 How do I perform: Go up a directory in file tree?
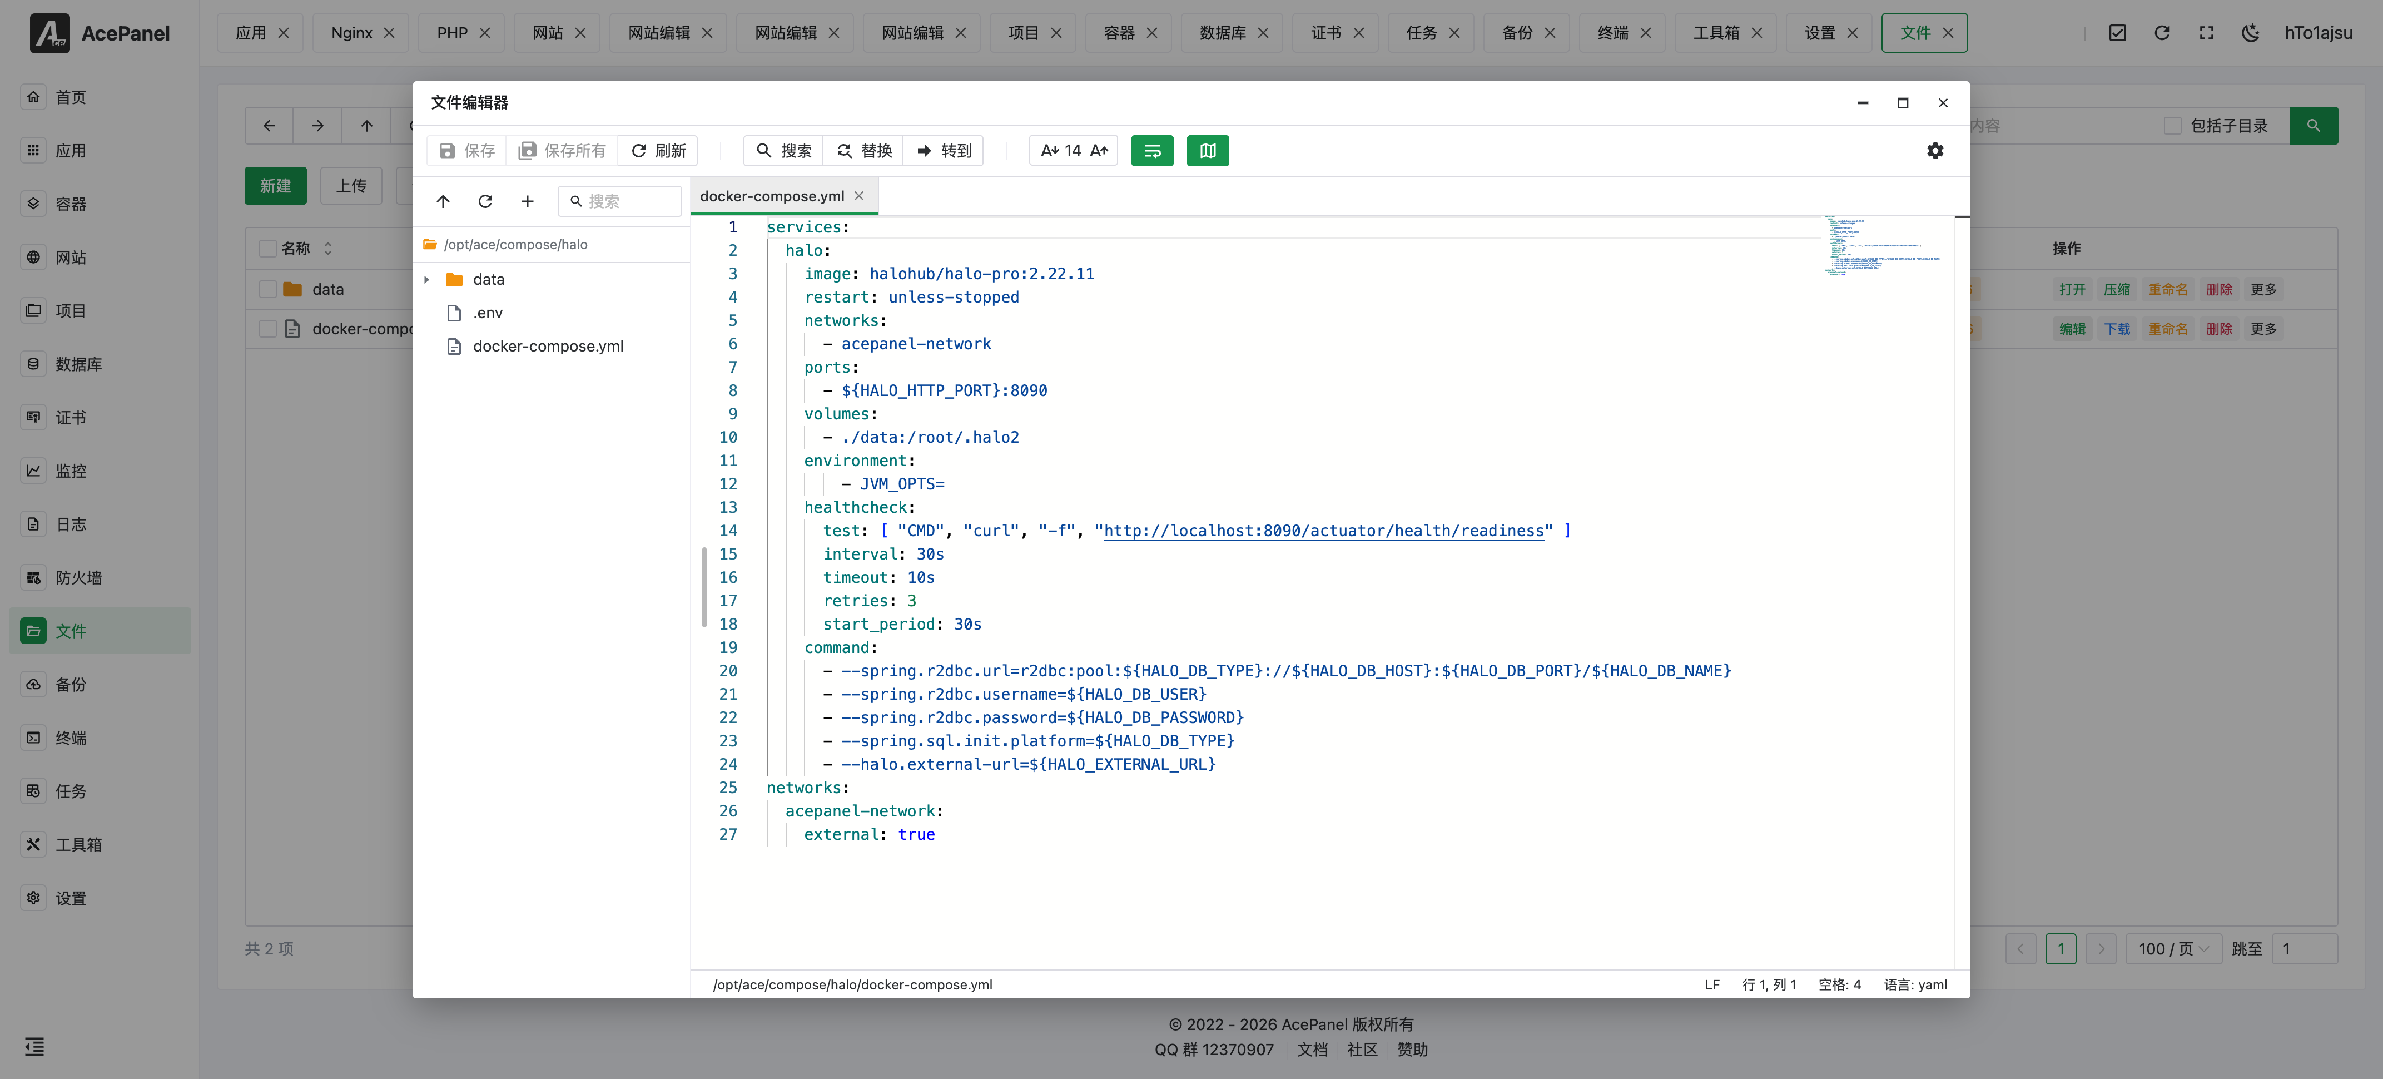tap(443, 202)
